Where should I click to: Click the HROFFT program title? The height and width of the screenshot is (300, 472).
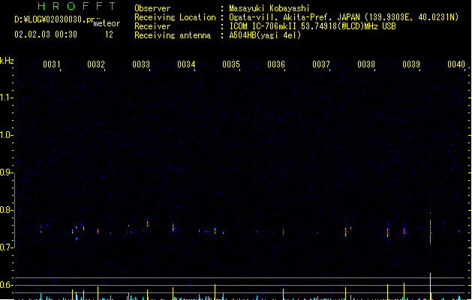(77, 6)
